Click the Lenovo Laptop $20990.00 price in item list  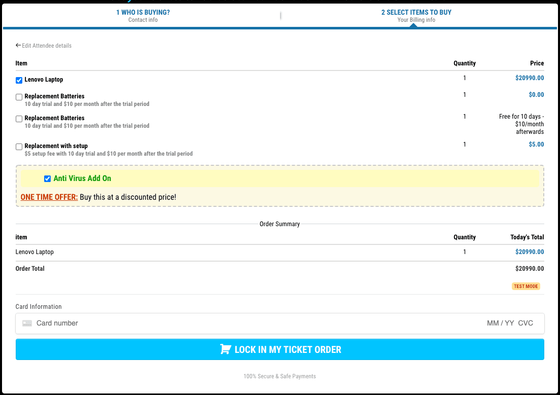(529, 78)
